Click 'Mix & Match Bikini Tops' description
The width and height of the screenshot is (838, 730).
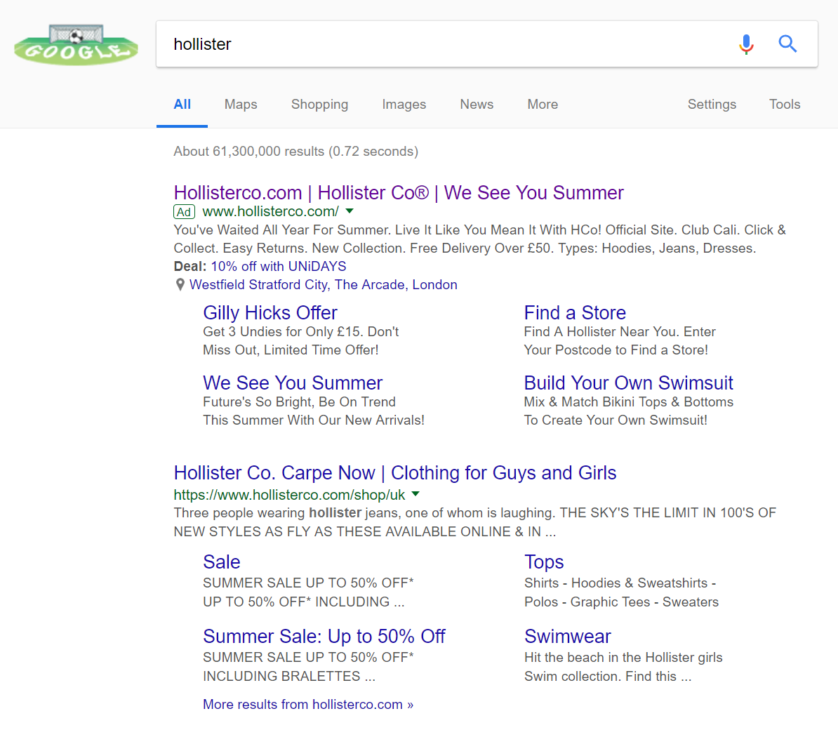tap(629, 411)
